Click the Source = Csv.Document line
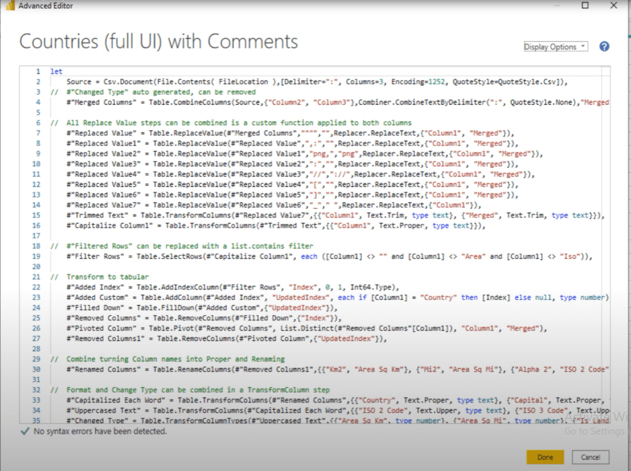Image resolution: width=631 pixels, height=471 pixels. [317, 82]
